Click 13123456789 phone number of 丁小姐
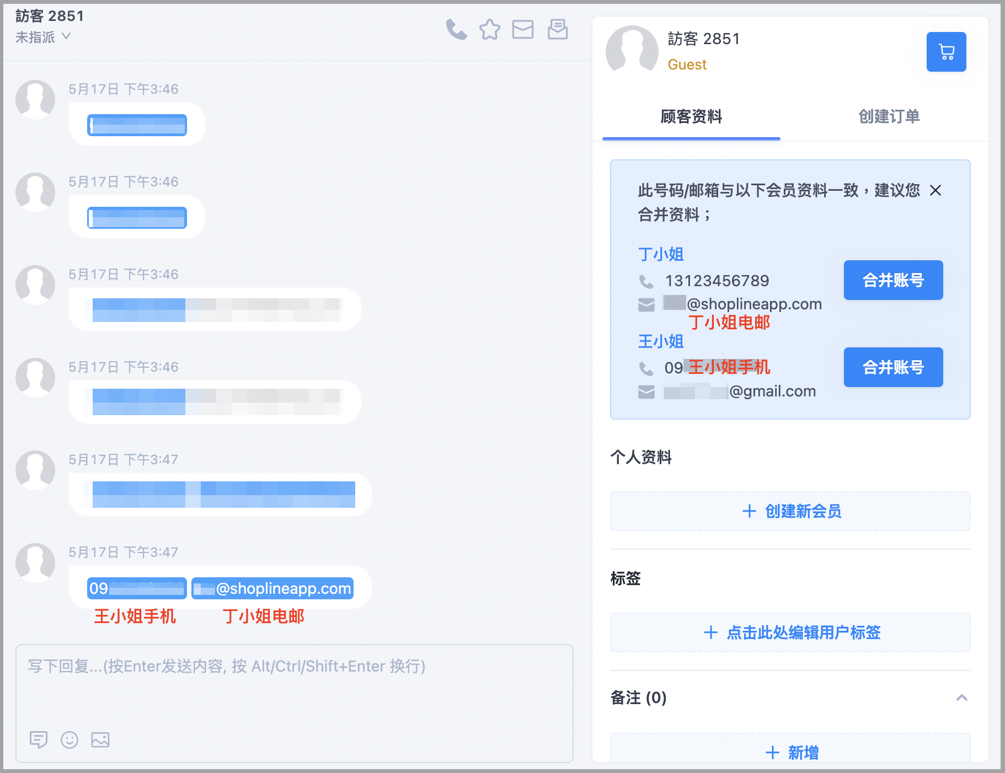Viewport: 1005px width, 773px height. [x=717, y=281]
